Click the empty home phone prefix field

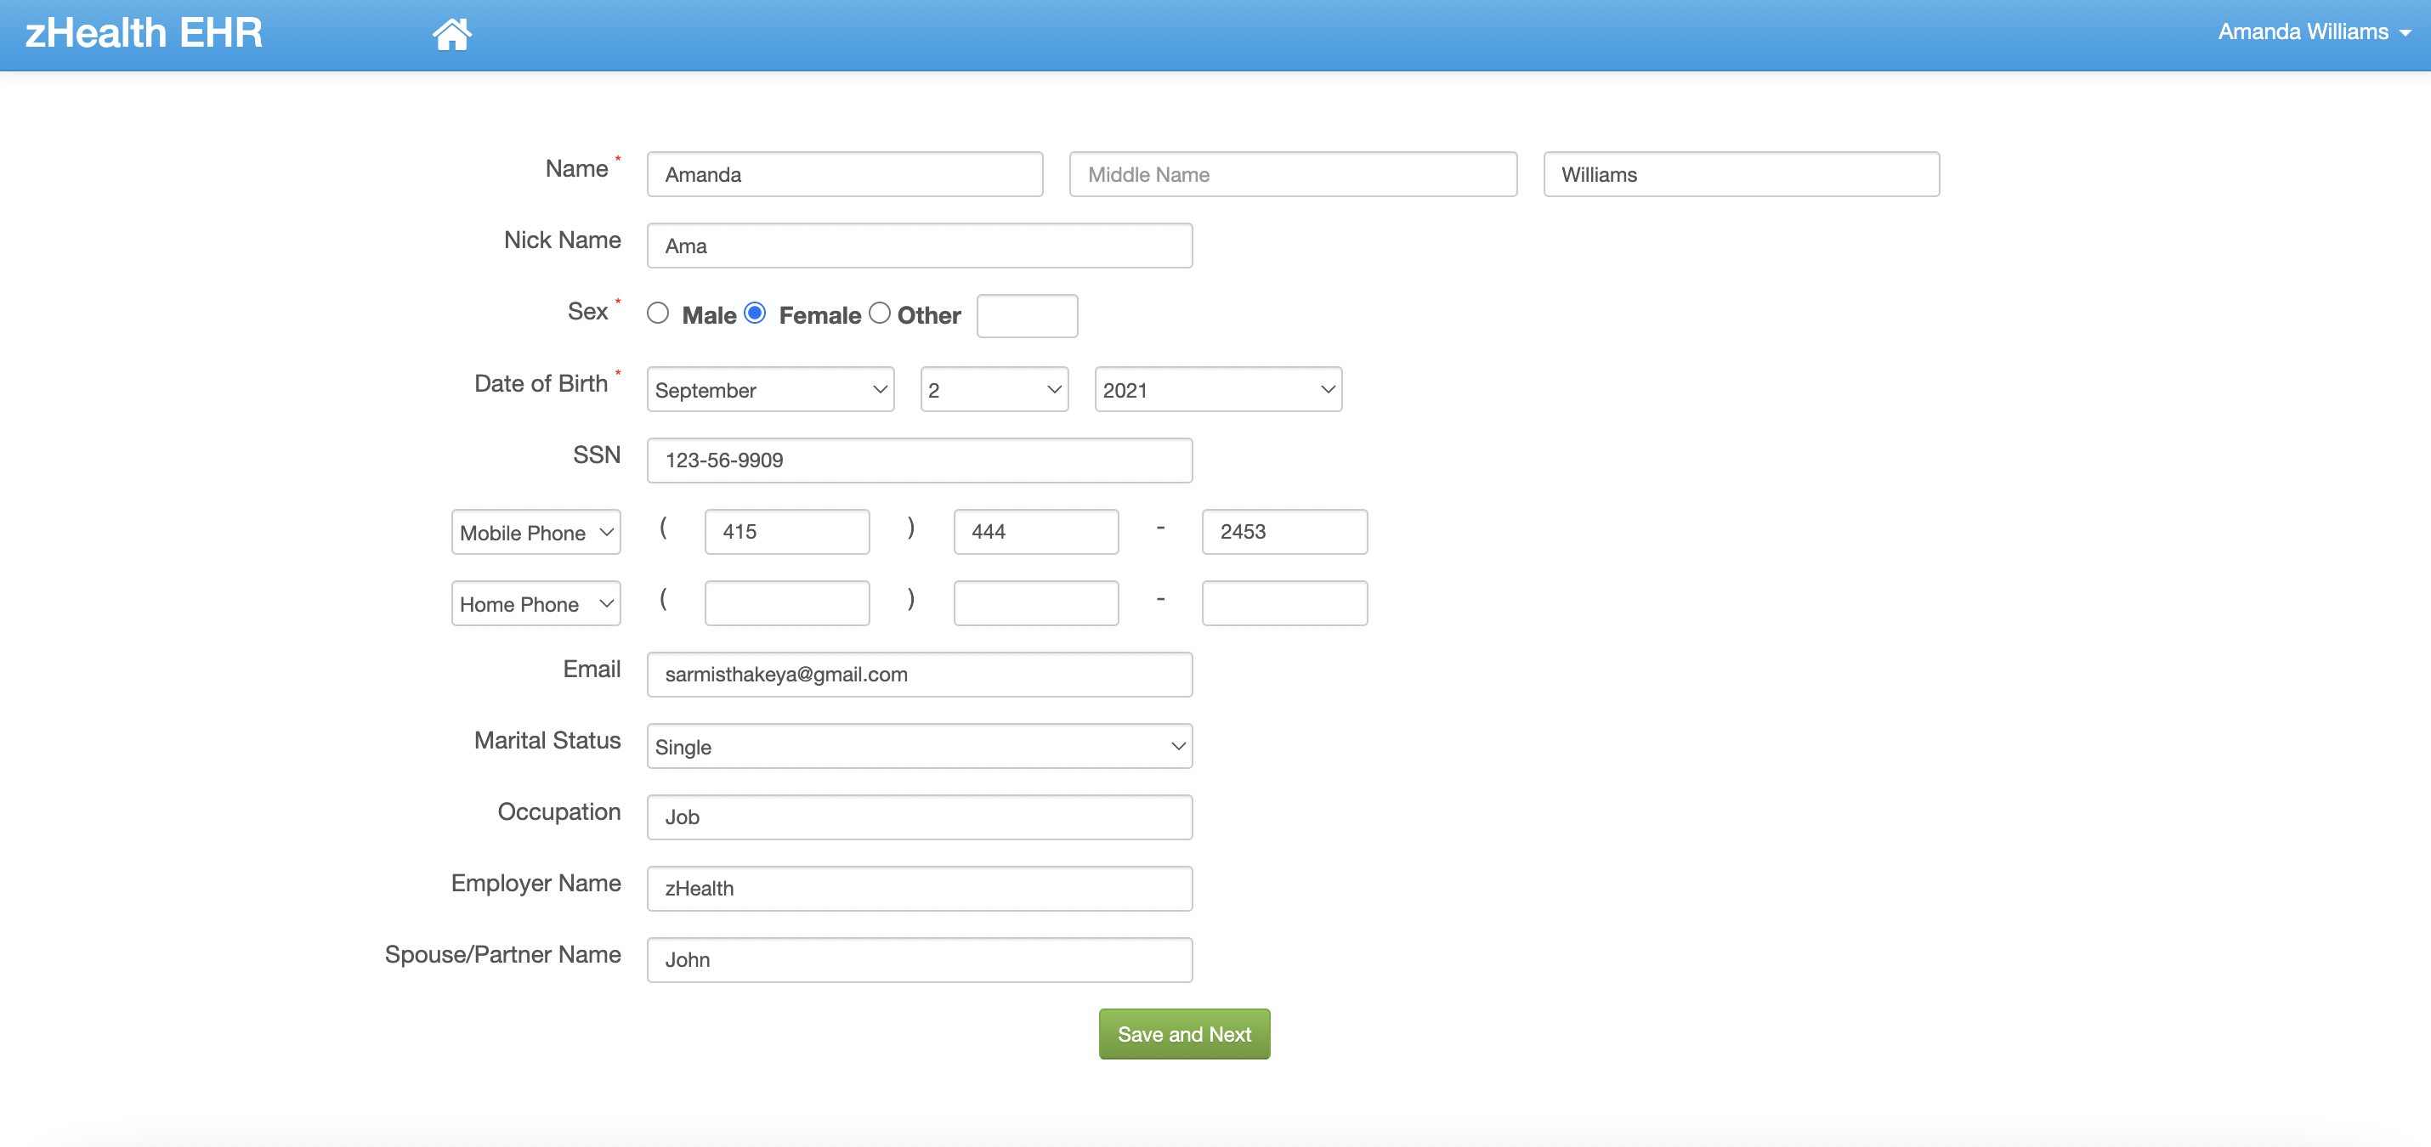pos(1036,604)
